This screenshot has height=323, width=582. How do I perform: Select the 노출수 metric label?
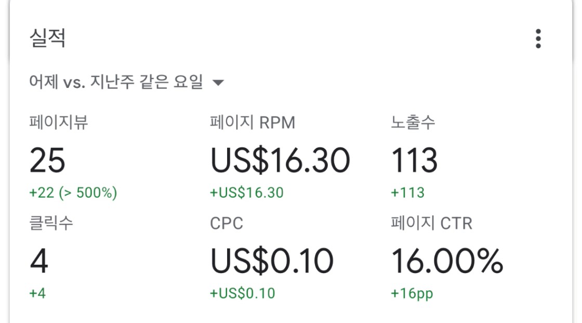coord(413,123)
